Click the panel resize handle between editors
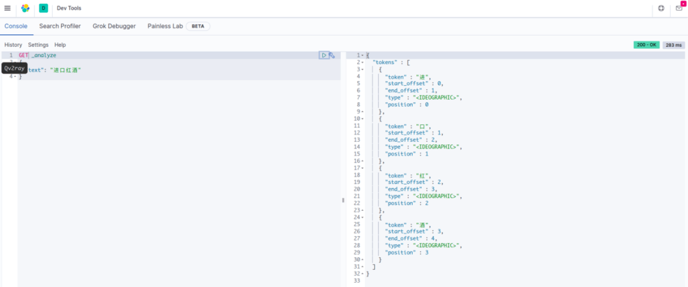Viewport: 688px width, 287px height. pos(343,200)
